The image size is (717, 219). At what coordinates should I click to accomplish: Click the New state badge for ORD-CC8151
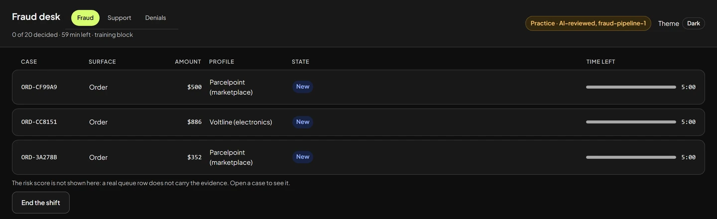pyautogui.click(x=303, y=122)
